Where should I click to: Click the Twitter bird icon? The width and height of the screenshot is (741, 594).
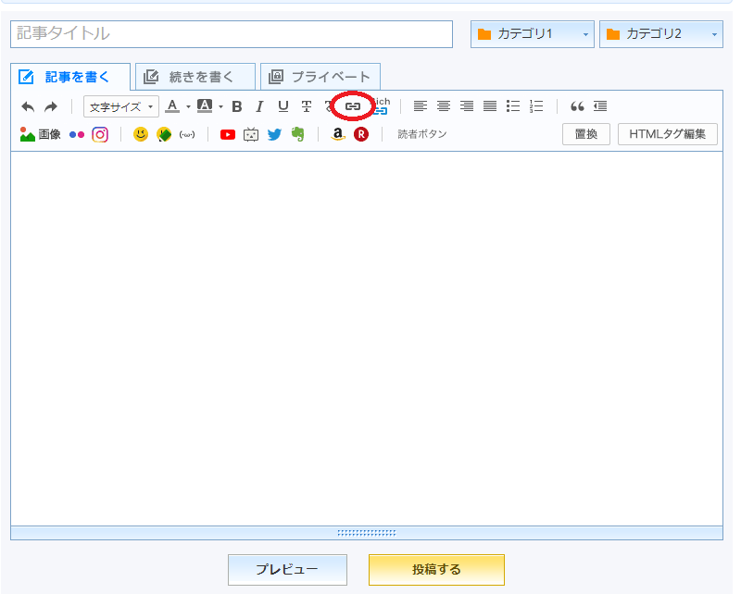(x=274, y=134)
